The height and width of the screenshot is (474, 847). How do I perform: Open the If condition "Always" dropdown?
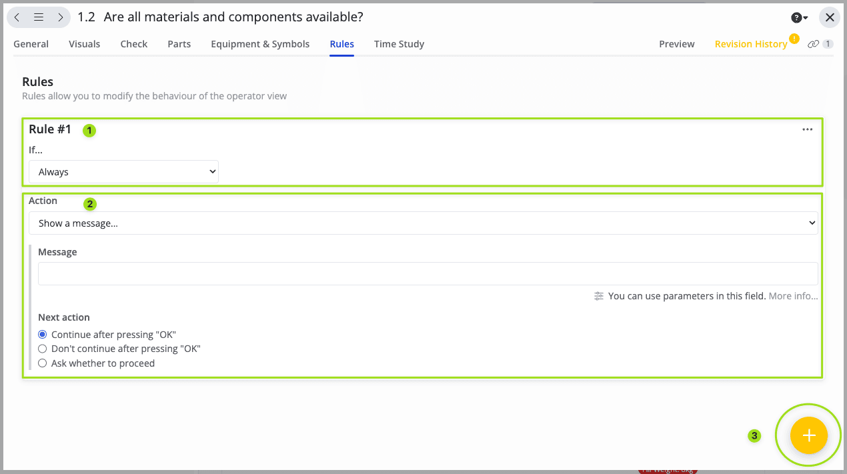123,172
